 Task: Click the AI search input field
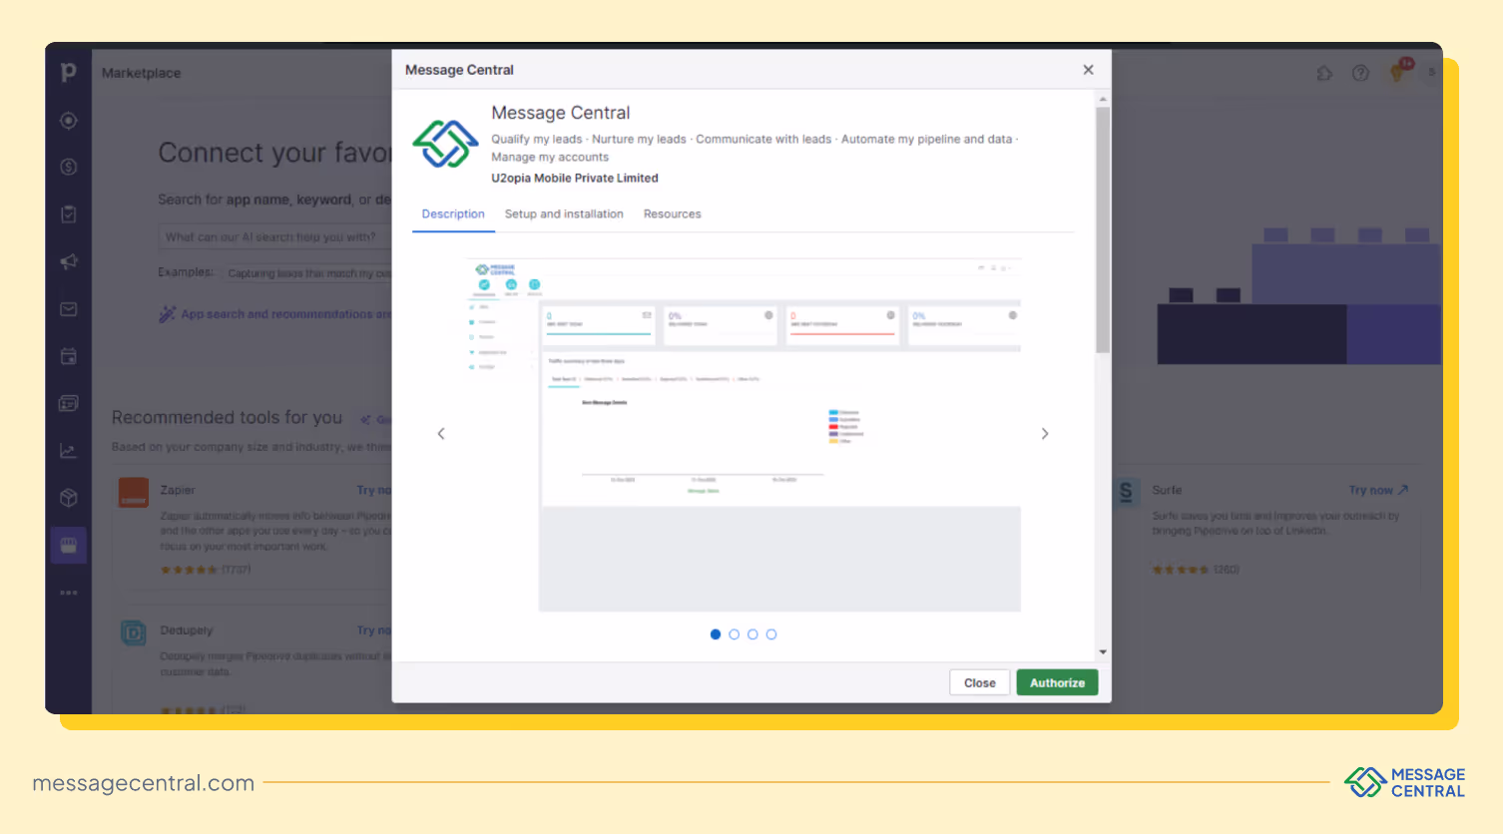click(x=275, y=237)
